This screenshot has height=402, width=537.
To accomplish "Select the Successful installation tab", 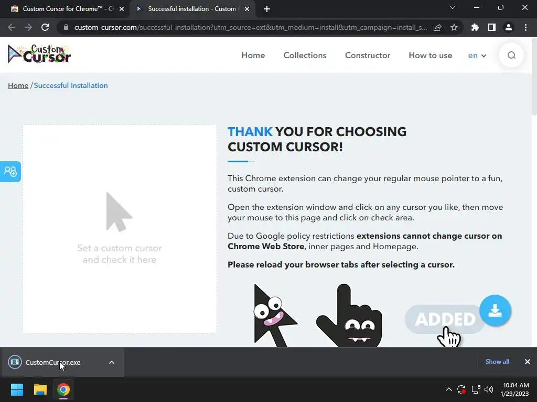I will (192, 9).
